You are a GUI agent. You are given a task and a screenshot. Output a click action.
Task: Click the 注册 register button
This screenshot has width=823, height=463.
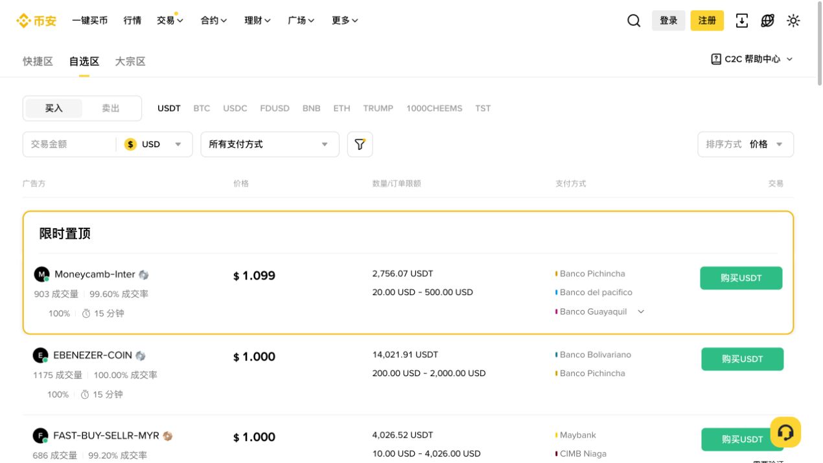(x=707, y=21)
